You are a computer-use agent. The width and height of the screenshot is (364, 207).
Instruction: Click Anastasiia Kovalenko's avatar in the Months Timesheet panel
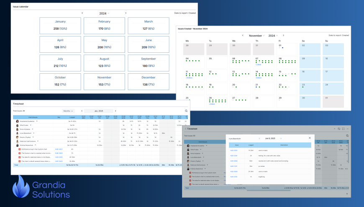coord(18,121)
